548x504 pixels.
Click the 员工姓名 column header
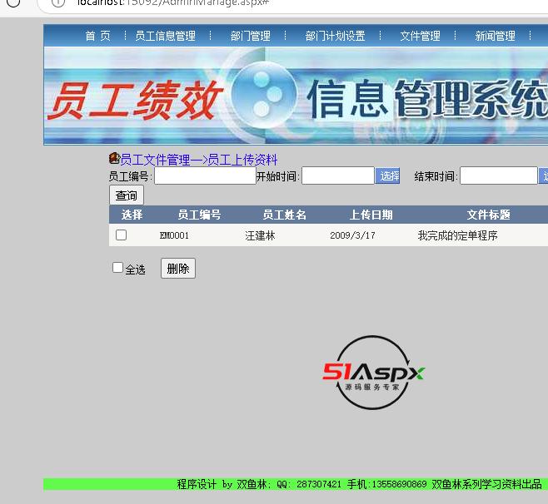[285, 215]
